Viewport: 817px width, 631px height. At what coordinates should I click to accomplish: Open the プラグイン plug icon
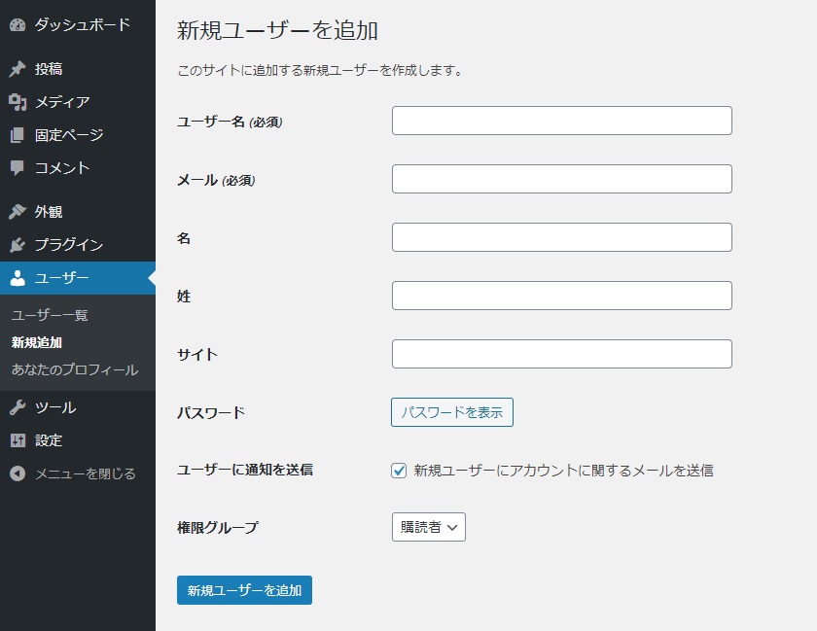coord(18,244)
